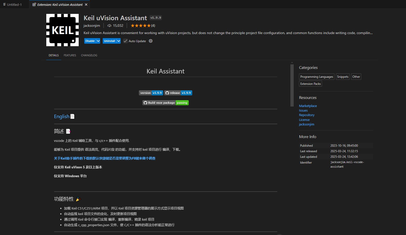Click the version v1.9.9 badge
The height and width of the screenshot is (235, 406).
click(x=151, y=93)
